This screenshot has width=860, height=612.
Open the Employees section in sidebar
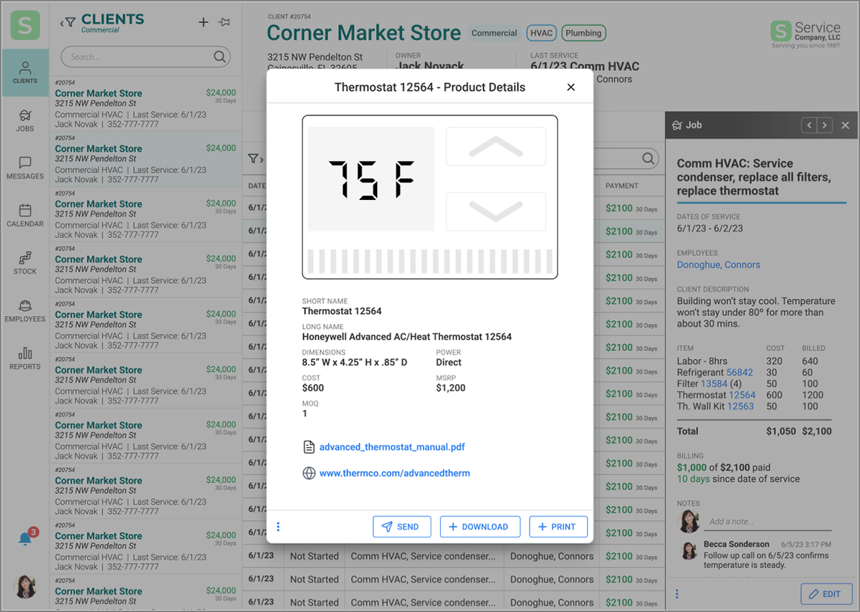click(25, 310)
